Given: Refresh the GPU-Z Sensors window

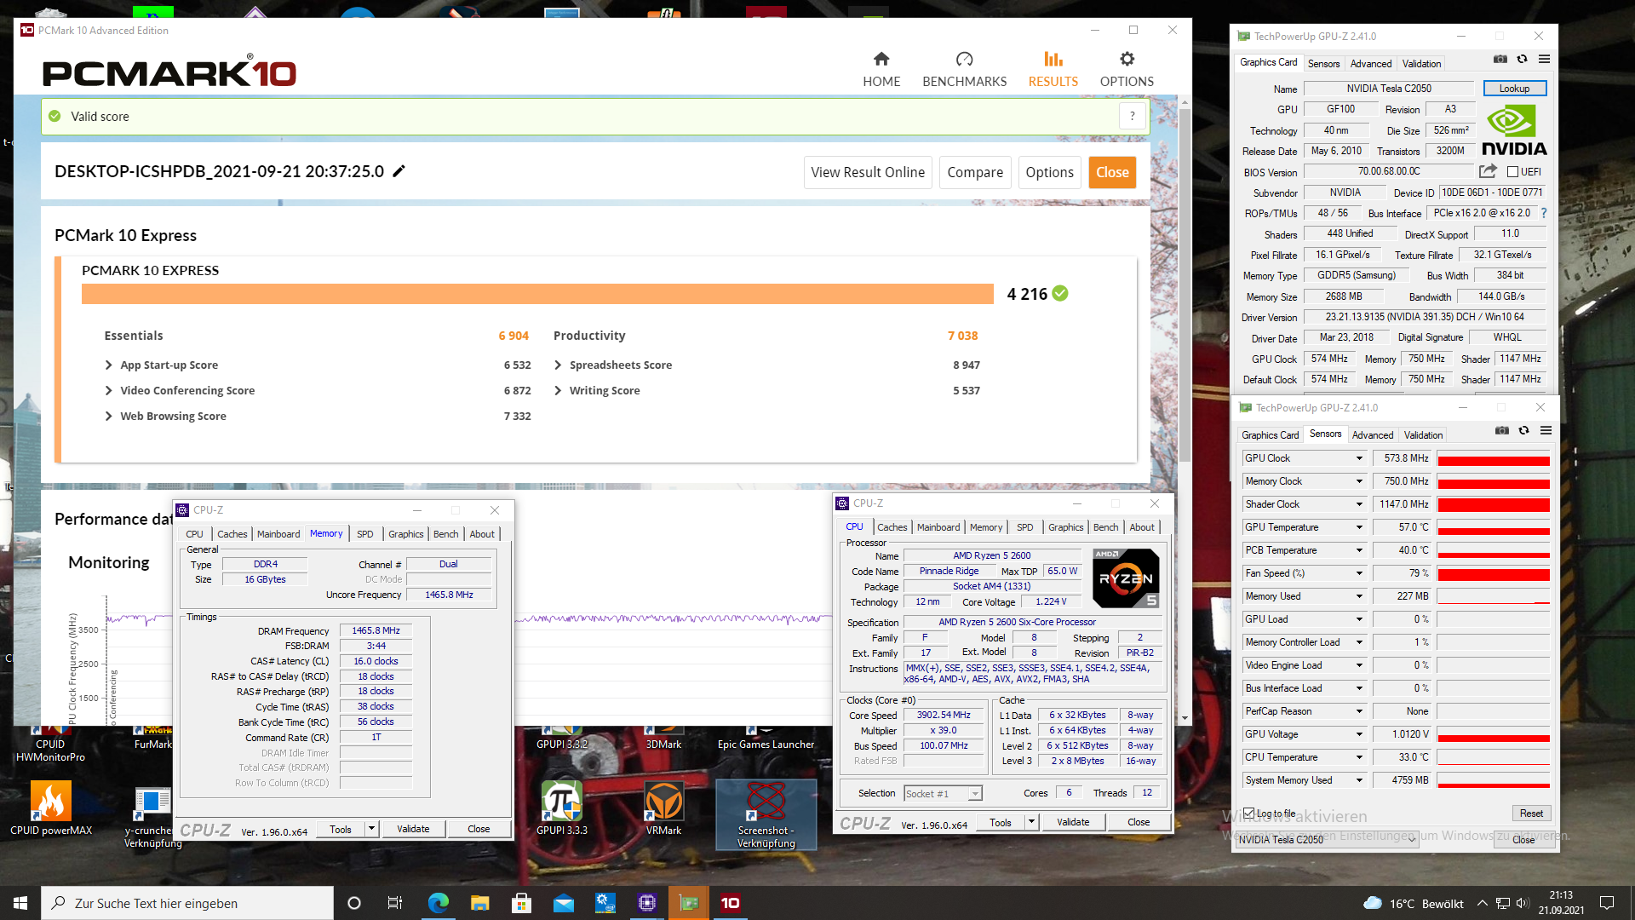Looking at the screenshot, I should (1524, 430).
